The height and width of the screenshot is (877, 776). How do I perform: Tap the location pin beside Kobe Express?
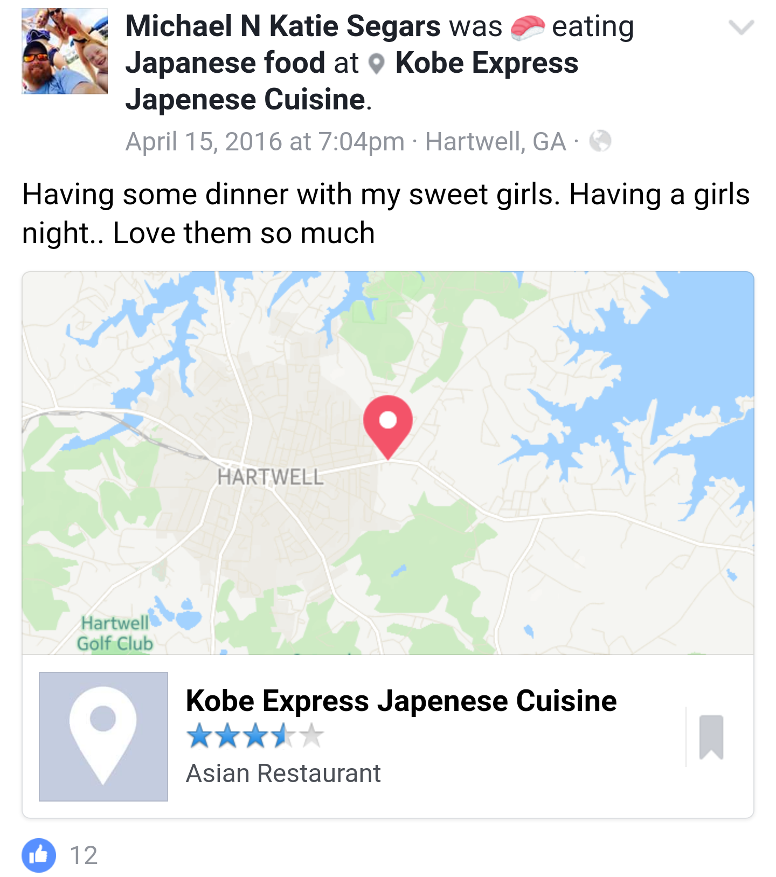coord(377,64)
